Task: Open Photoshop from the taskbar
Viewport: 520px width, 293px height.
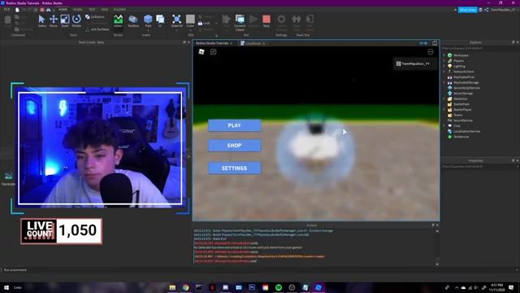Action: point(252,287)
